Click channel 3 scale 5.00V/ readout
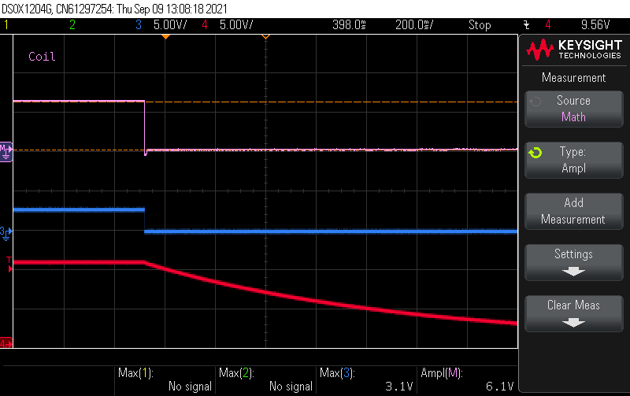Screen dimensions: 630x396 coord(170,25)
